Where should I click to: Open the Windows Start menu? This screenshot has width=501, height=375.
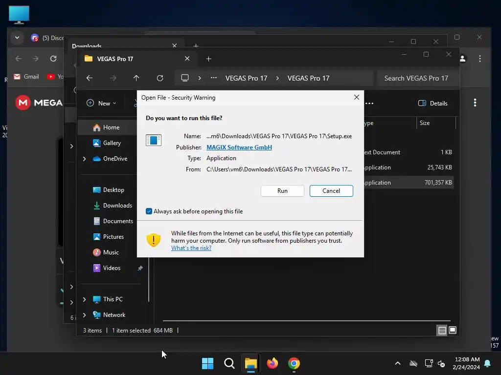[207, 363]
